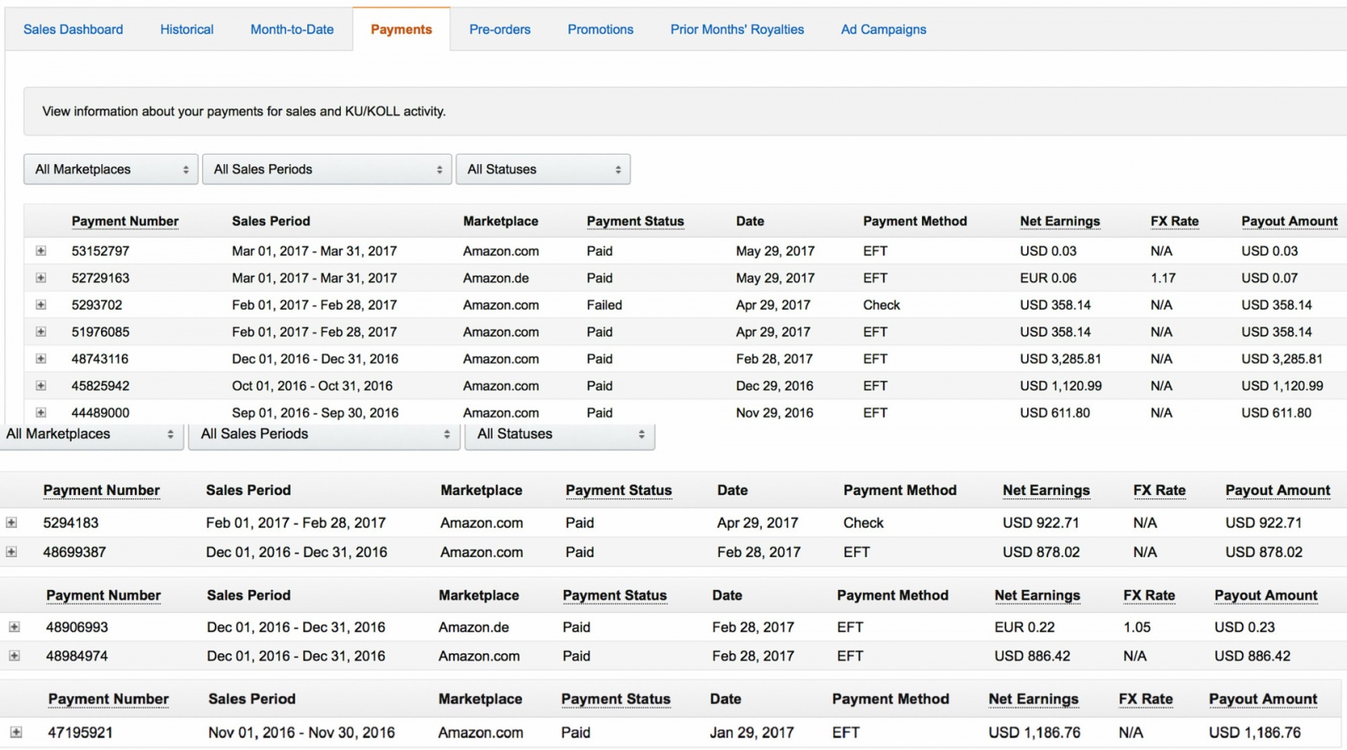Click Payout Amount header in the 5294183 table
The width and height of the screenshot is (1347, 750).
click(x=1278, y=491)
